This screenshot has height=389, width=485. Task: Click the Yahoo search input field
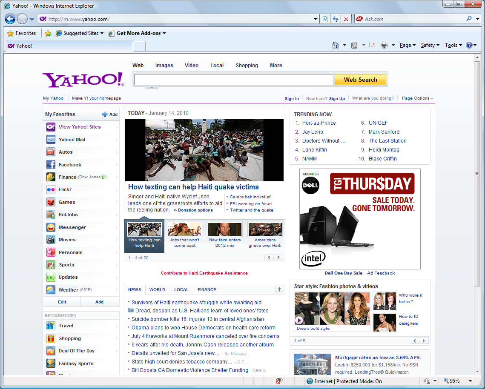tap(233, 80)
